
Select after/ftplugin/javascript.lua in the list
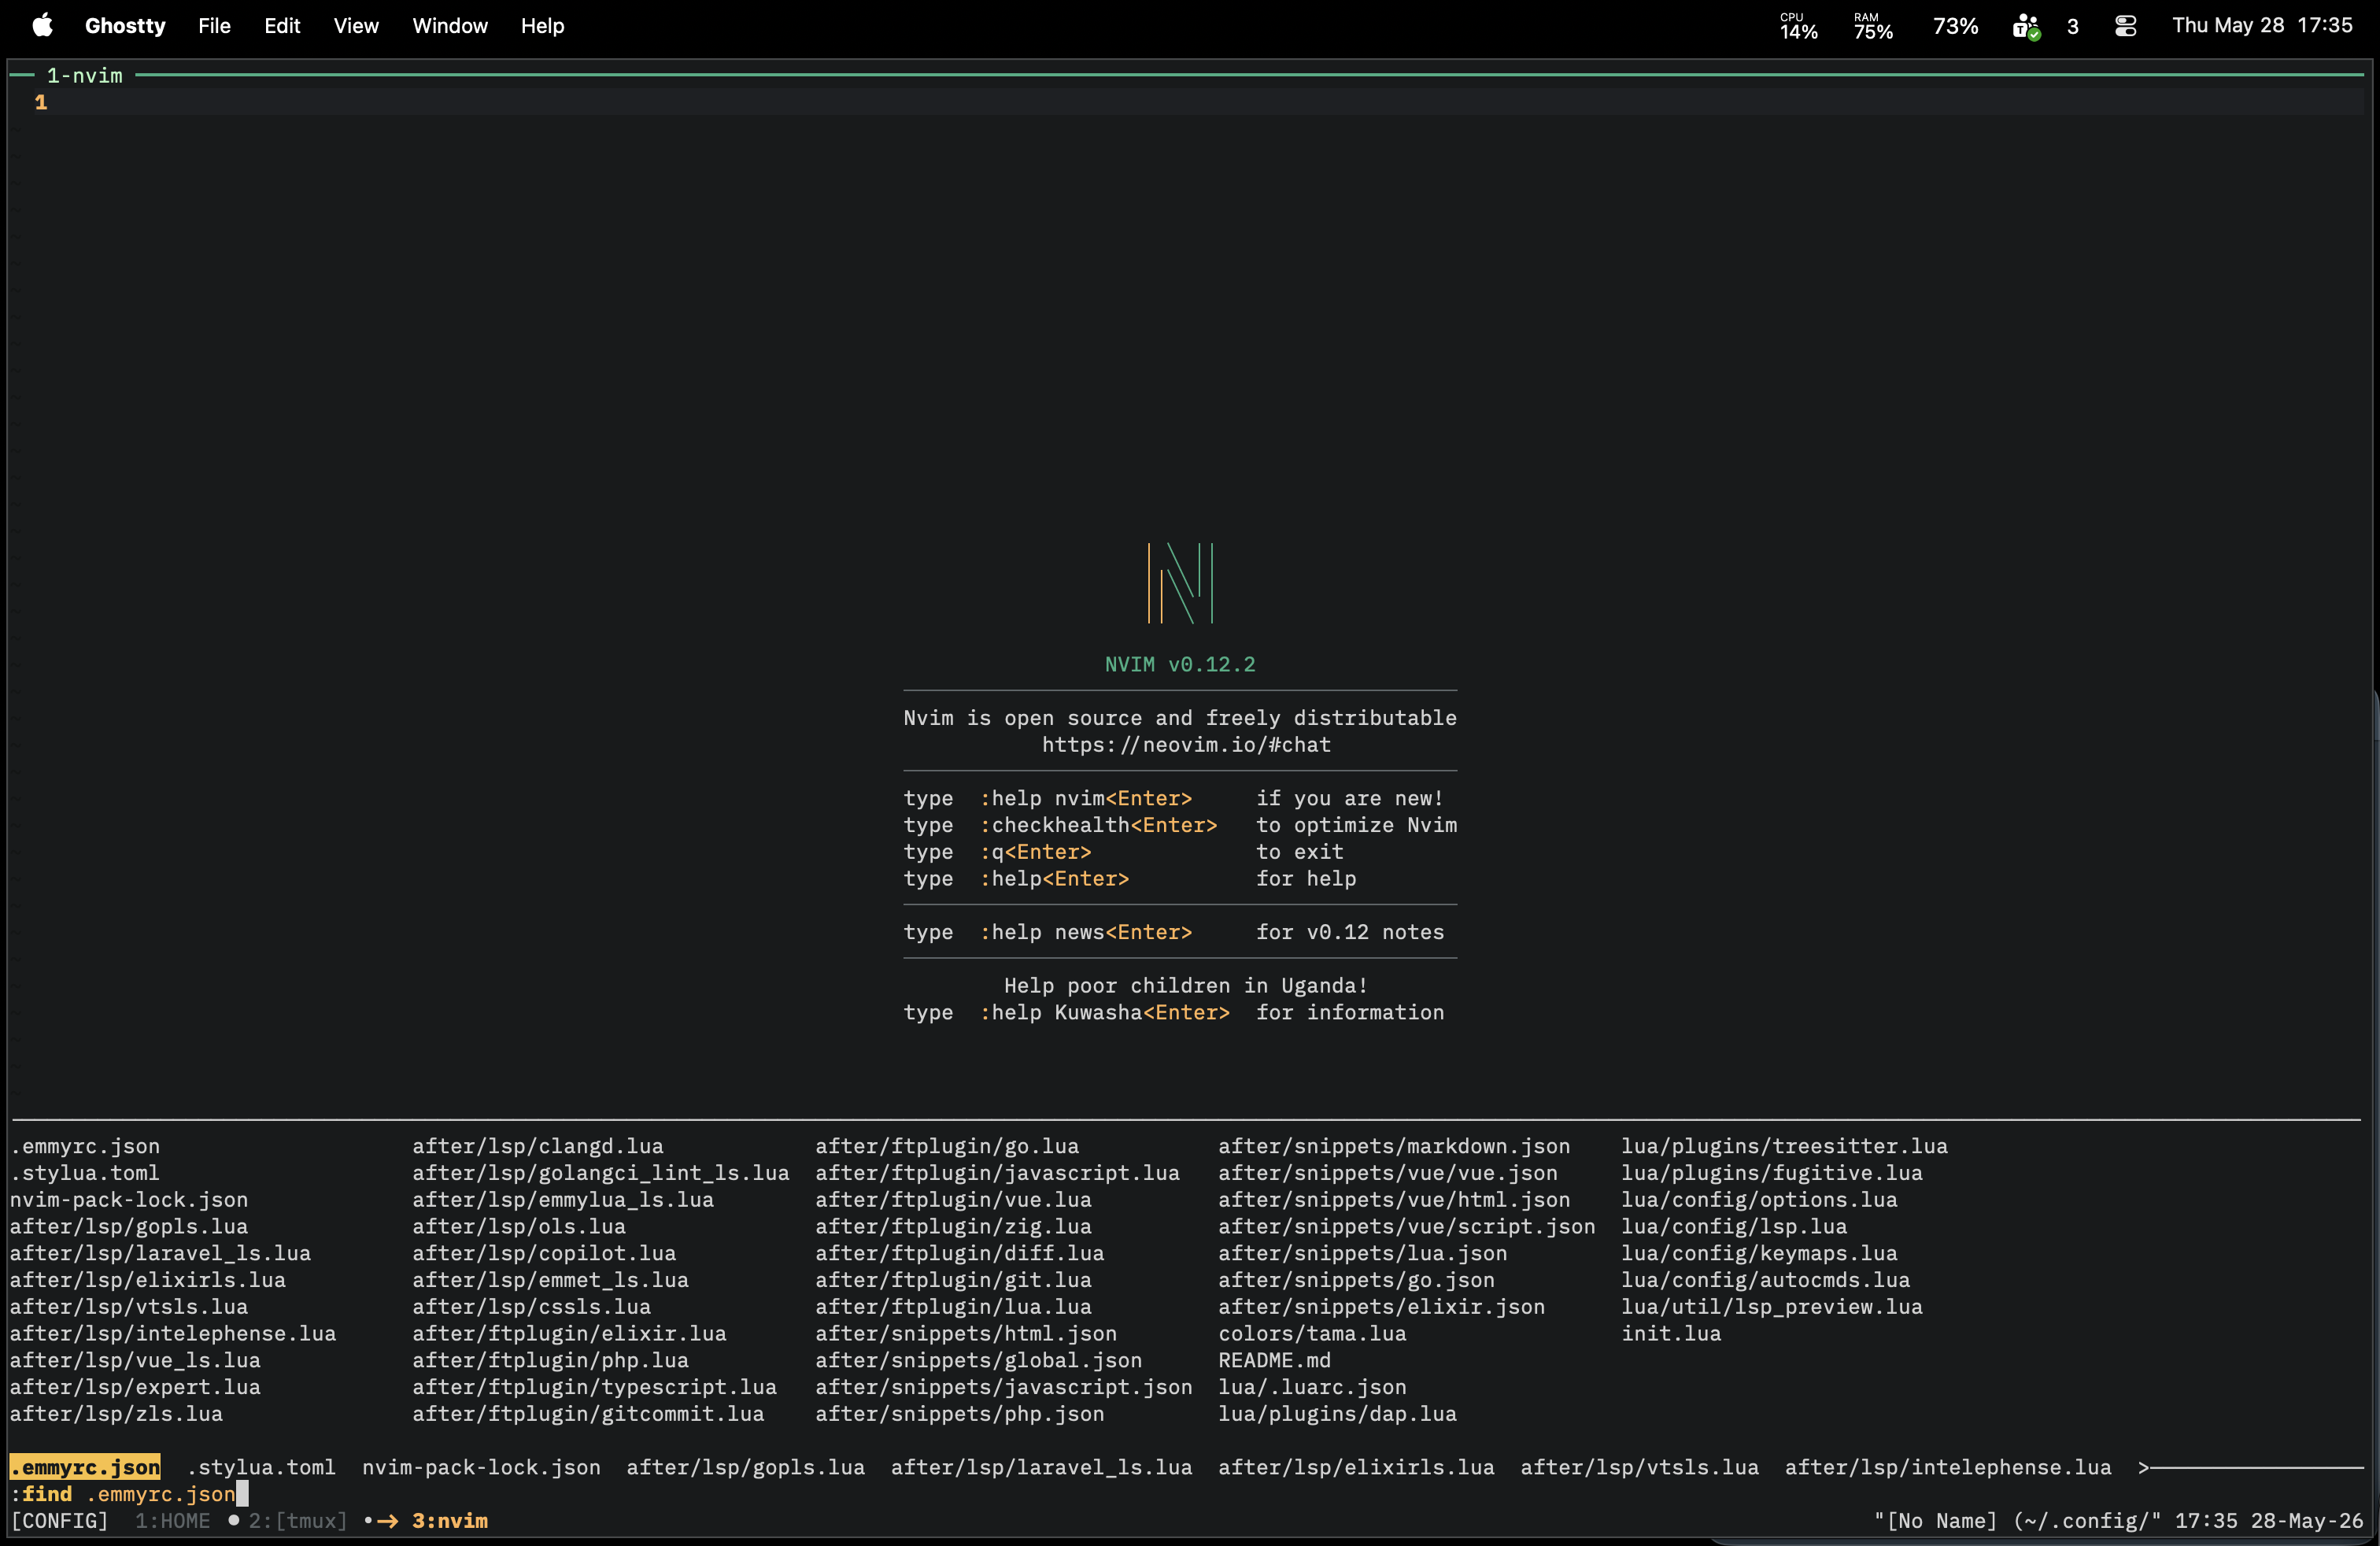[997, 1173]
